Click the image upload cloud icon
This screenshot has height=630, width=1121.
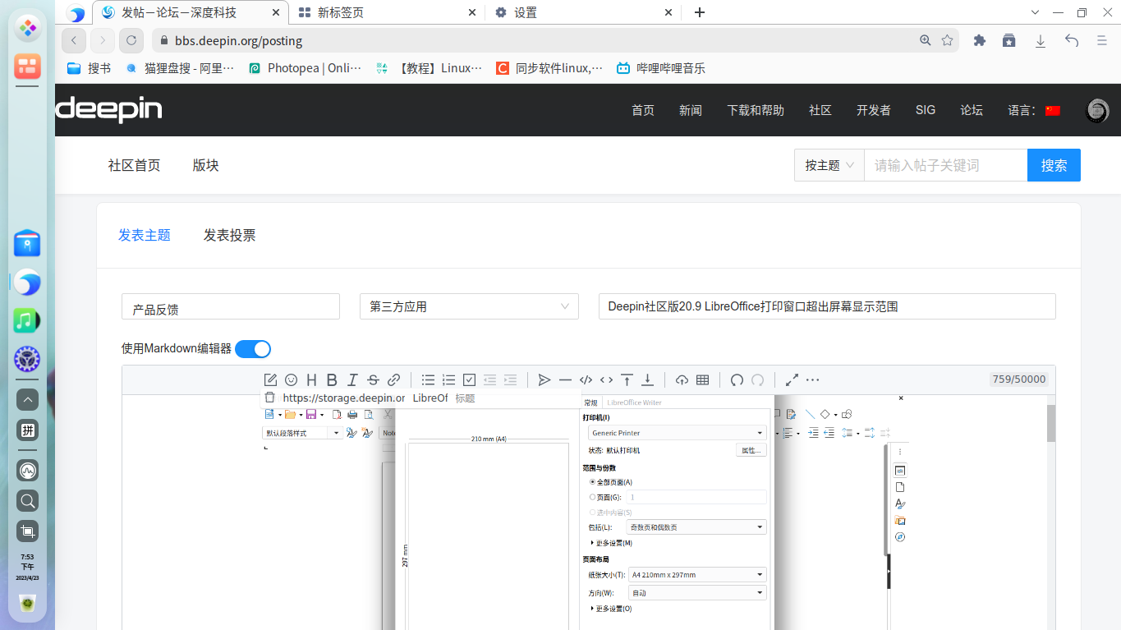[682, 379]
